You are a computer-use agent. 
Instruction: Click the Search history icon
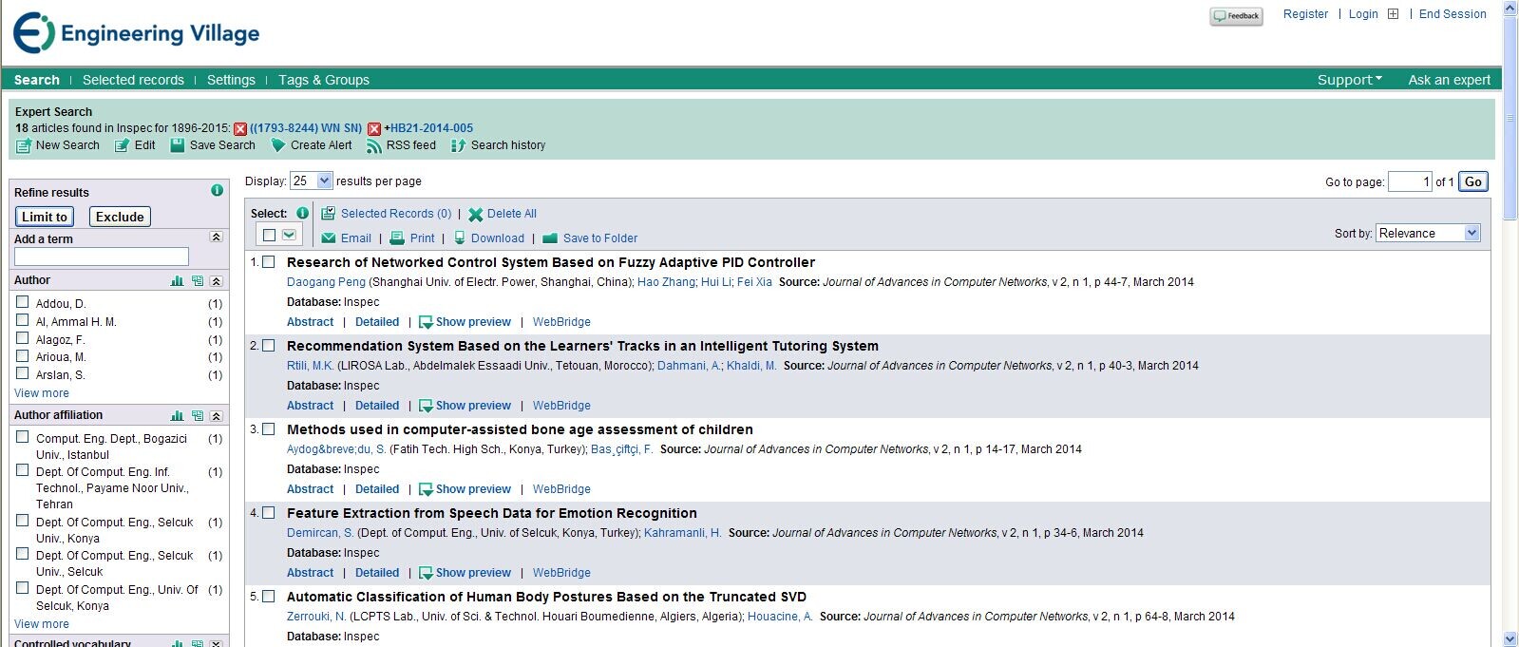click(x=459, y=145)
